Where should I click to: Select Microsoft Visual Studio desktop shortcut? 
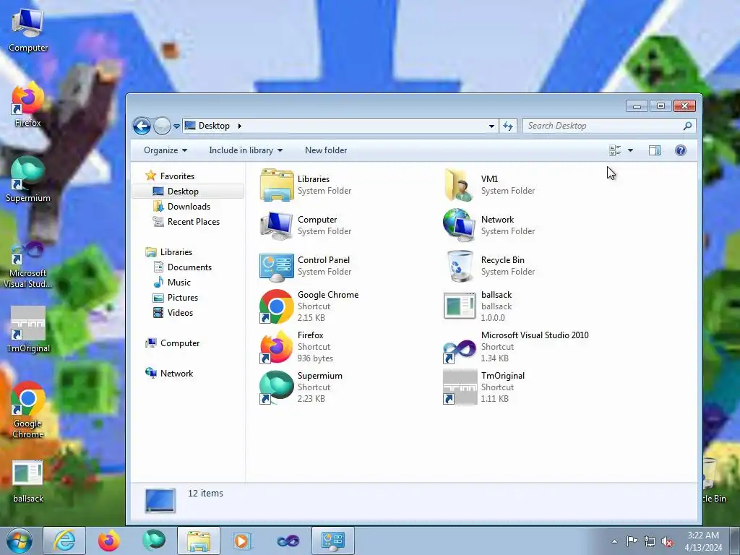pos(28,264)
